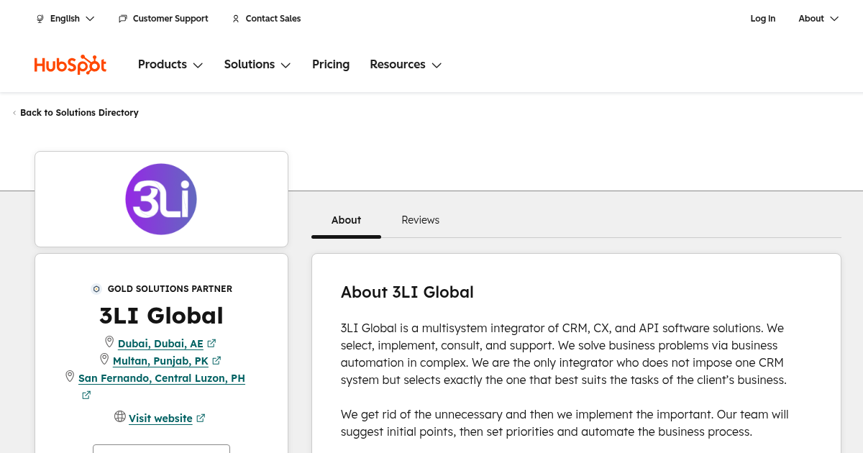
Task: Click the external link icon beside Multan
Action: [x=216, y=360]
